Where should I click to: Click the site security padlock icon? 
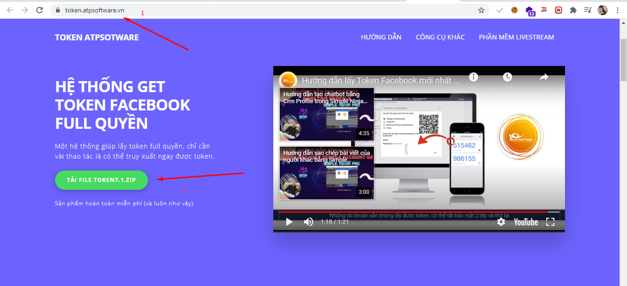57,10
